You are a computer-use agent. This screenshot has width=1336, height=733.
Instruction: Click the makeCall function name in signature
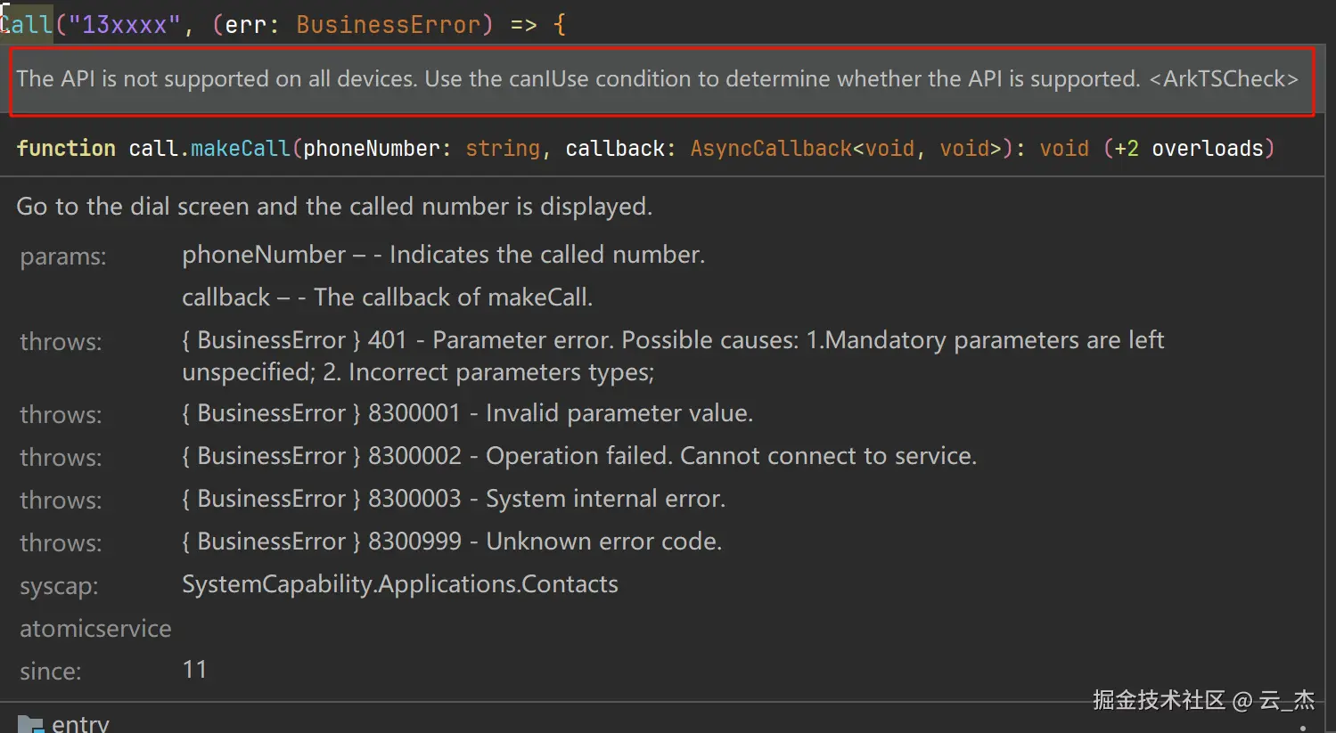coord(240,149)
